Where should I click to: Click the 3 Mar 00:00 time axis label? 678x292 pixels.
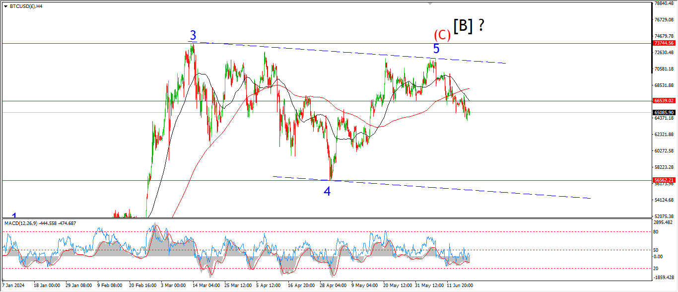[173, 286]
